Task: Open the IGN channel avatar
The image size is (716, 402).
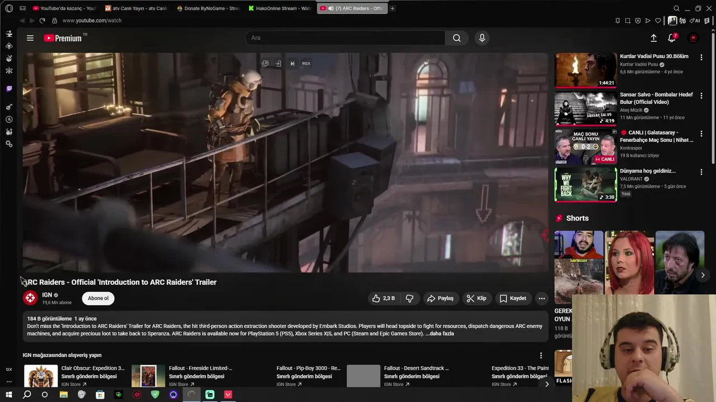Action: click(30, 298)
